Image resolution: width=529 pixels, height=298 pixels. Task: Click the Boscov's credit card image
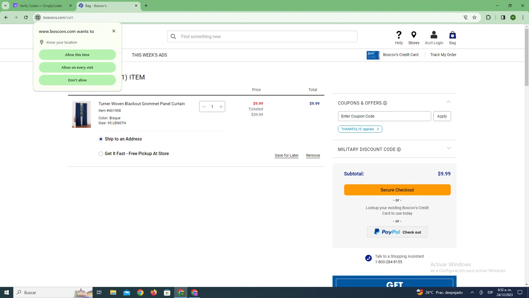[373, 55]
